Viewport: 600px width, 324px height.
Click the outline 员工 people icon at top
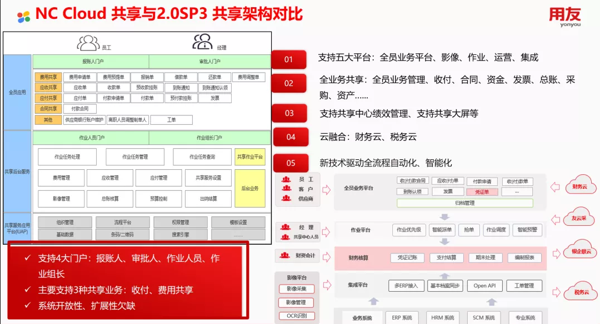click(x=88, y=43)
